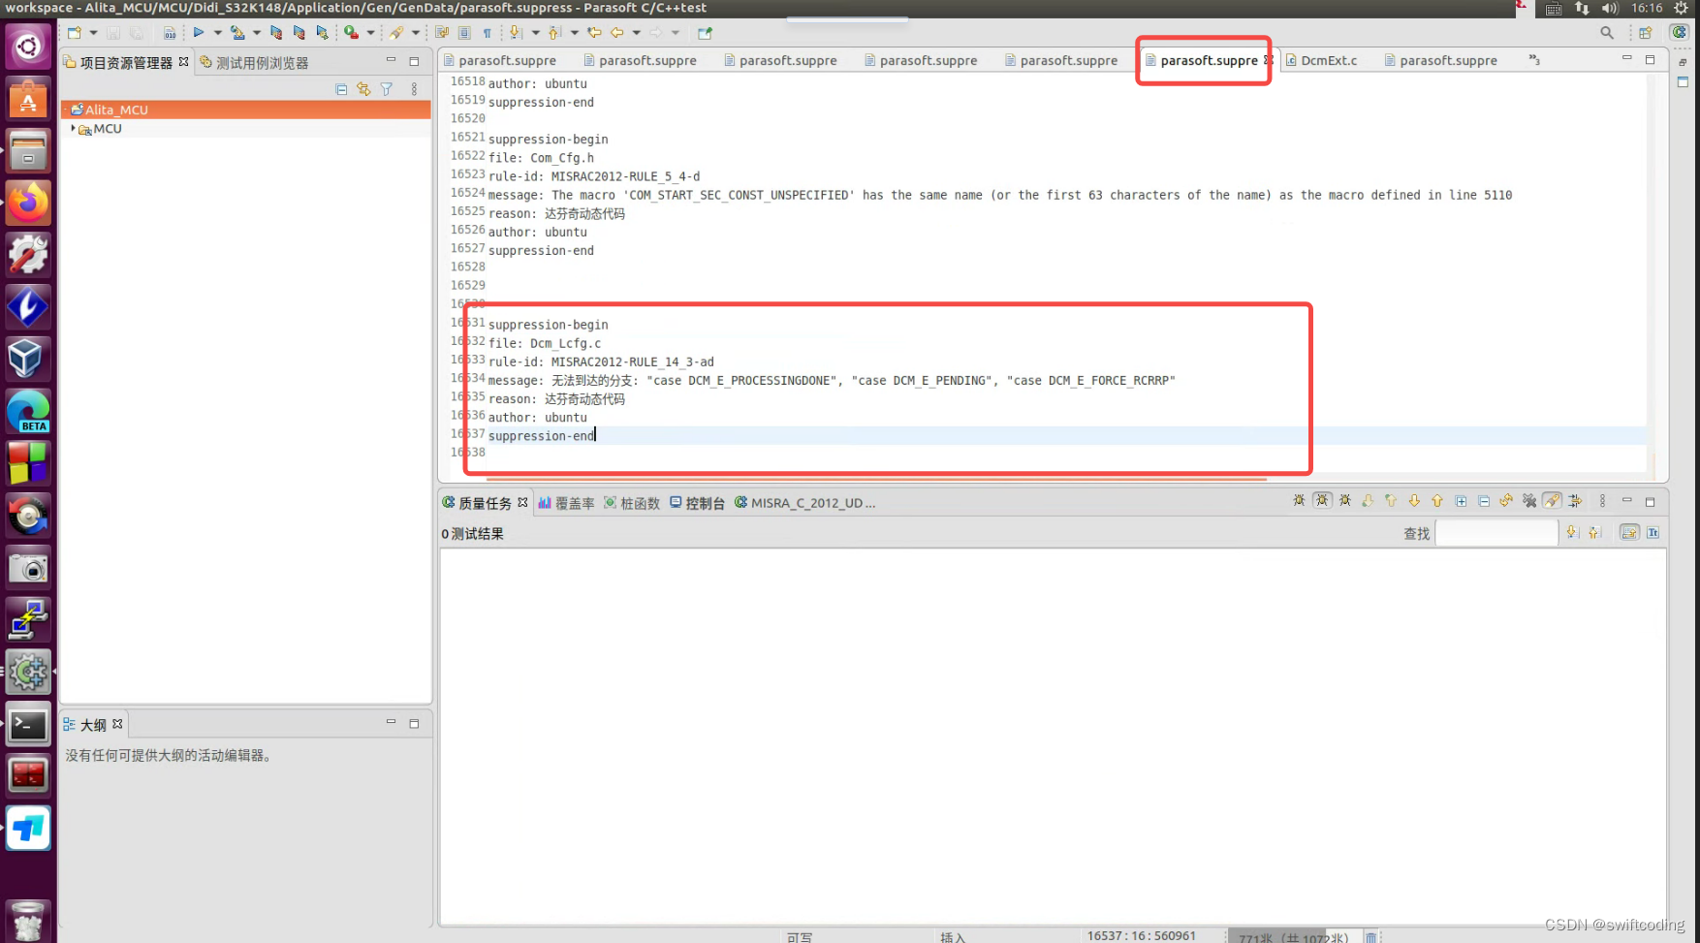Click find next arrow beside search field
Viewport: 1700px width, 943px height.
(1572, 533)
